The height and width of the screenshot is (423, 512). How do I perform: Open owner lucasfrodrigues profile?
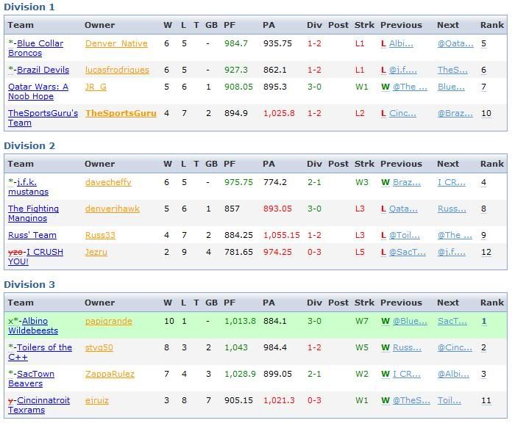point(117,70)
